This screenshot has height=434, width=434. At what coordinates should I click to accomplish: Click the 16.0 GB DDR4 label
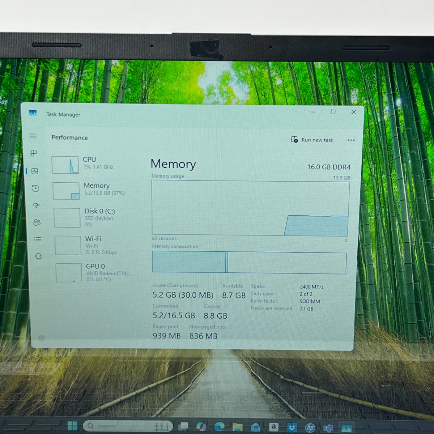click(329, 167)
